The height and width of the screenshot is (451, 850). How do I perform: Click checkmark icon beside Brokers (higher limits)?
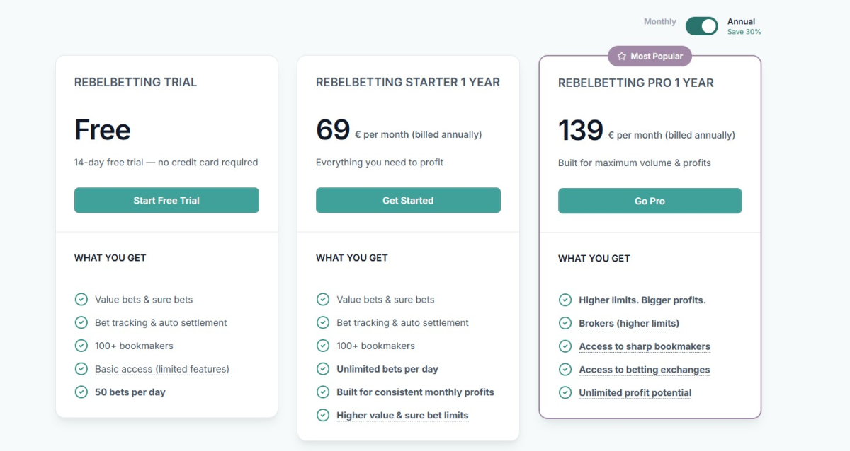(x=565, y=323)
